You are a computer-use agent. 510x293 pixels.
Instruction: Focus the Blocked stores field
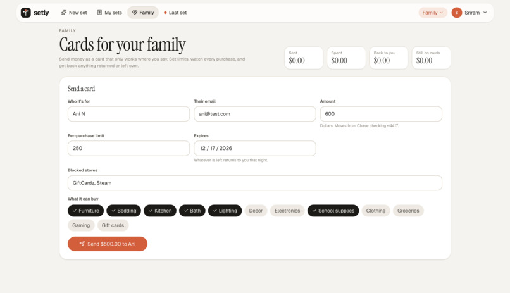coord(254,183)
